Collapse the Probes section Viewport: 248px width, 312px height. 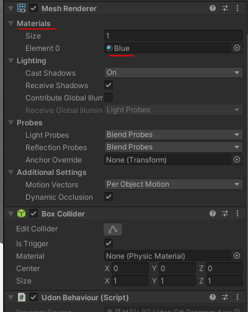click(x=11, y=123)
